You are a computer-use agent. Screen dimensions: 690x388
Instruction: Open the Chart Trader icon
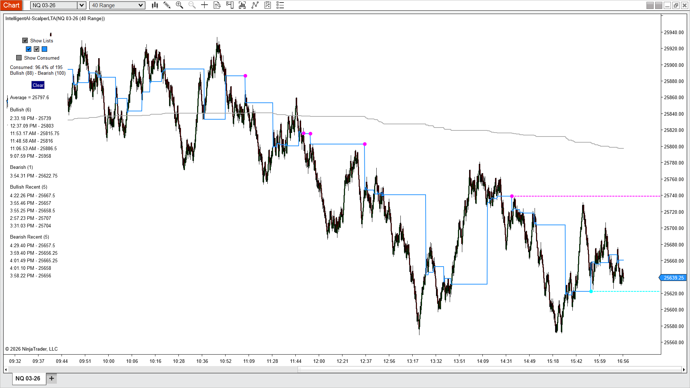coord(230,5)
